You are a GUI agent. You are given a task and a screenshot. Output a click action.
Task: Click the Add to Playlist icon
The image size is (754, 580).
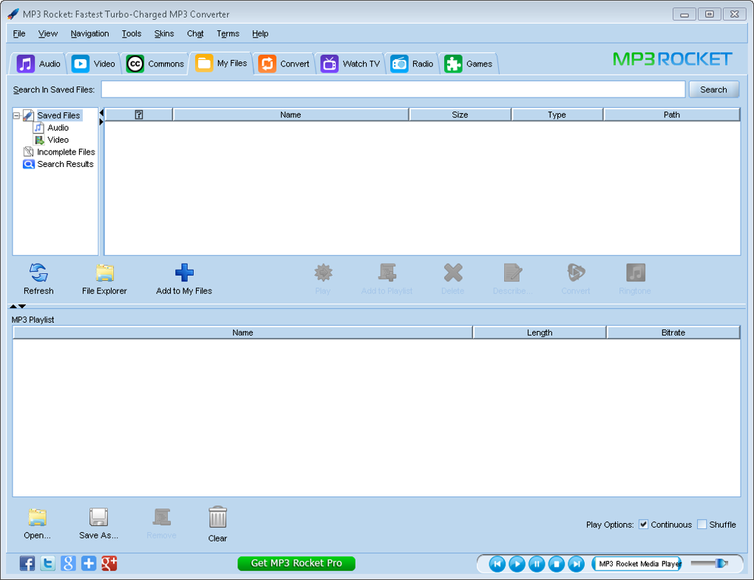click(x=387, y=273)
